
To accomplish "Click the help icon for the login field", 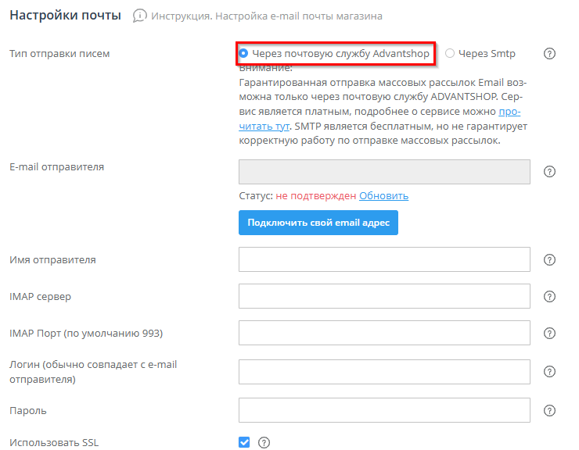I will (x=549, y=372).
